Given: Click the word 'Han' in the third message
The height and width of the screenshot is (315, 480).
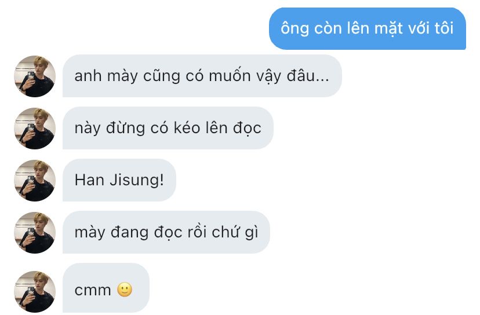Looking at the screenshot, I should [x=89, y=180].
